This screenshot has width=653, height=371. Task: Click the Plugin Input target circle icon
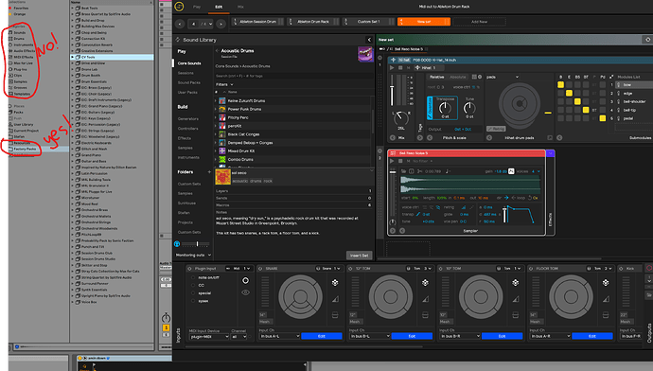coord(245,281)
